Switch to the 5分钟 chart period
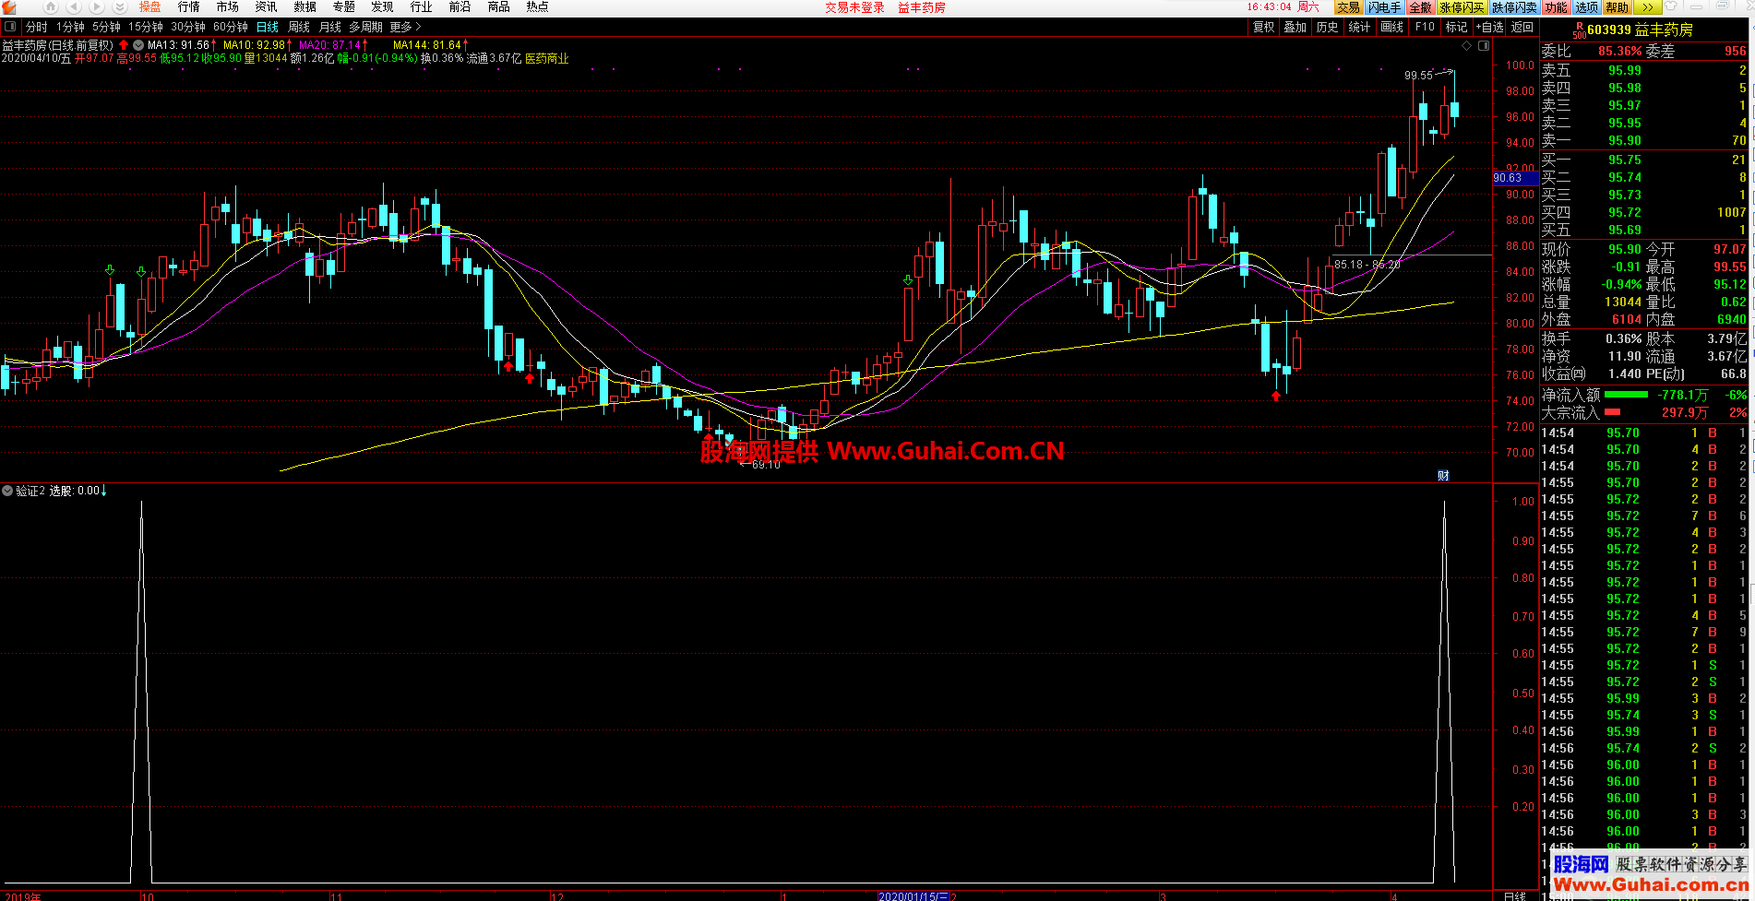The width and height of the screenshot is (1755, 901). click(x=106, y=27)
